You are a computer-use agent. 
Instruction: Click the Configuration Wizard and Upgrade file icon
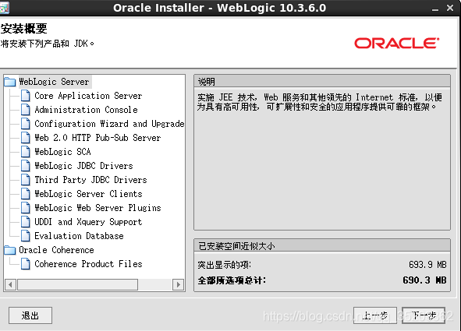click(26, 124)
